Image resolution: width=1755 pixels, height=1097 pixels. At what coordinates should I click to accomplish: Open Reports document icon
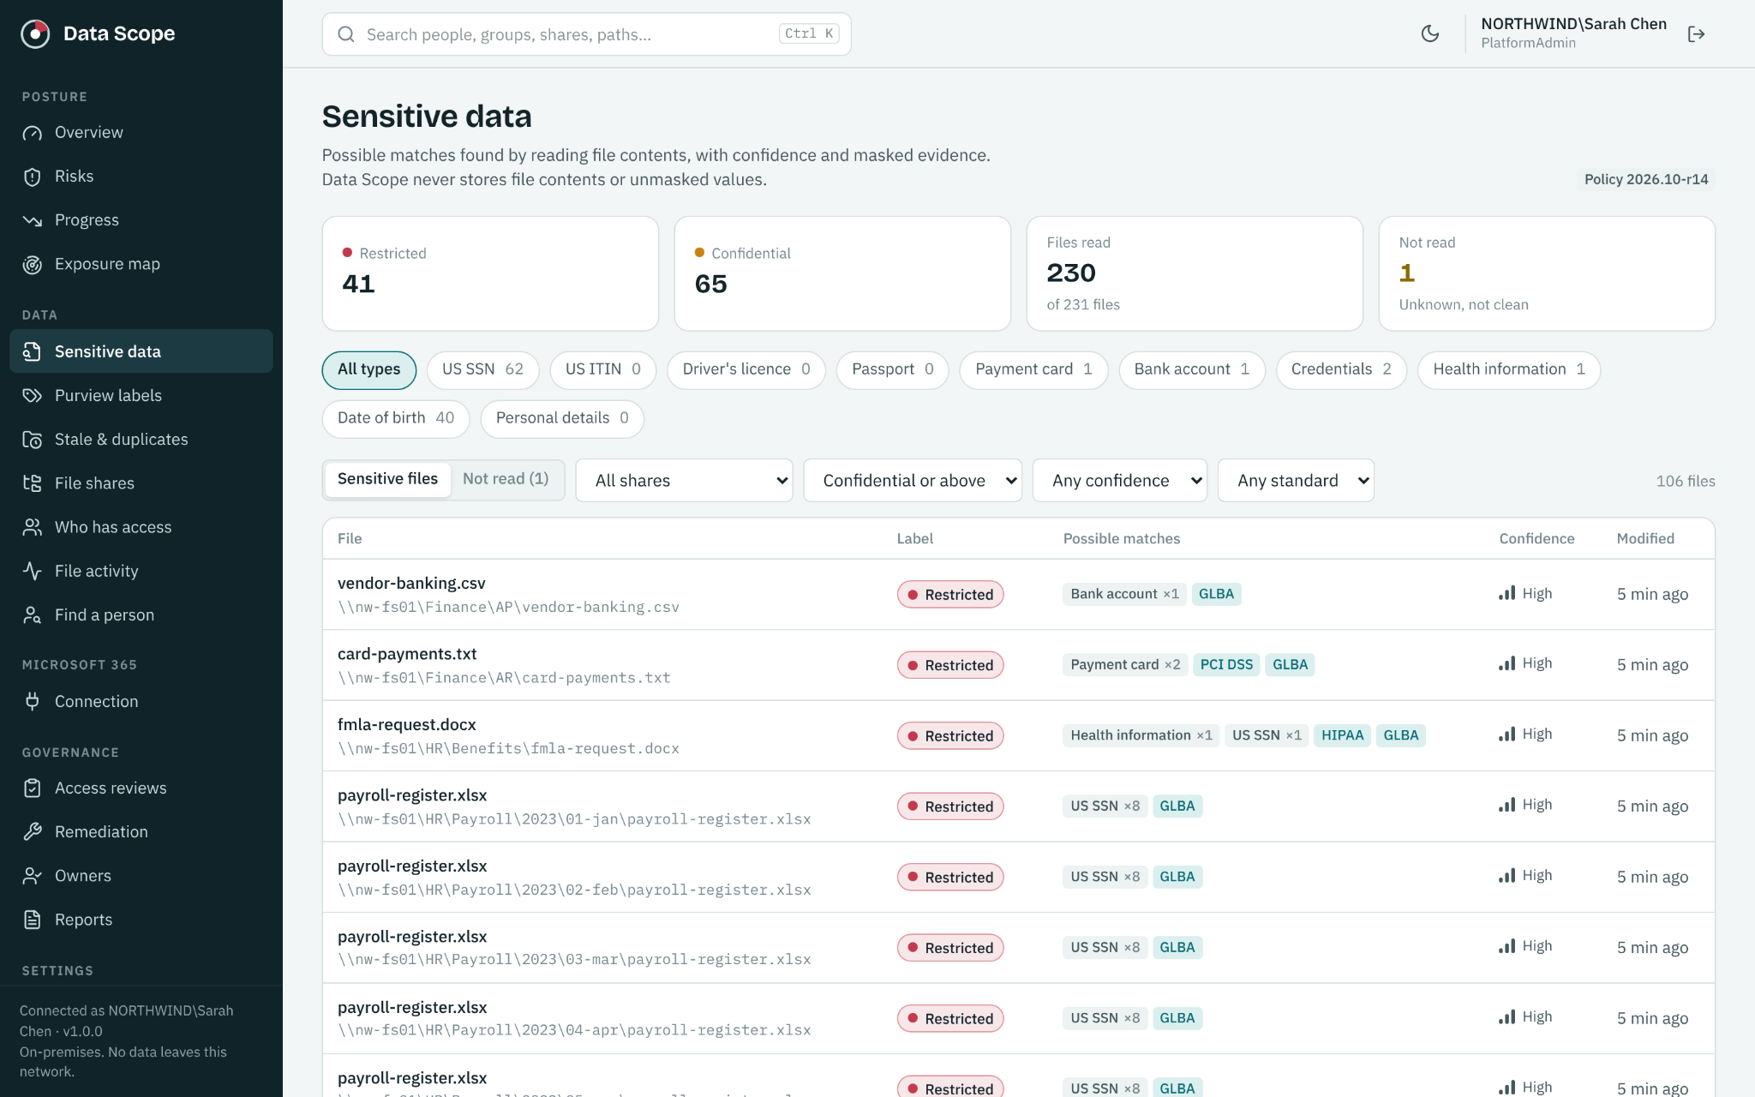coord(33,920)
